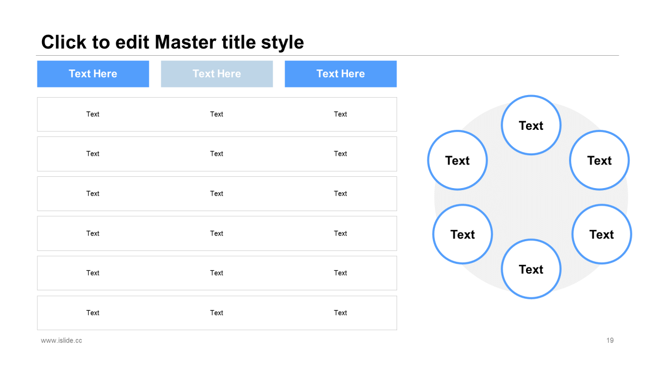The height and width of the screenshot is (368, 655).
Task: Select first table row's first-column 'Text' cell
Action: coord(93,114)
